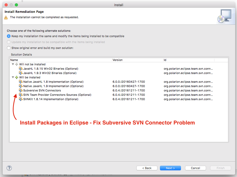
Task: Sort by the Name column header
Action: pos(61,60)
